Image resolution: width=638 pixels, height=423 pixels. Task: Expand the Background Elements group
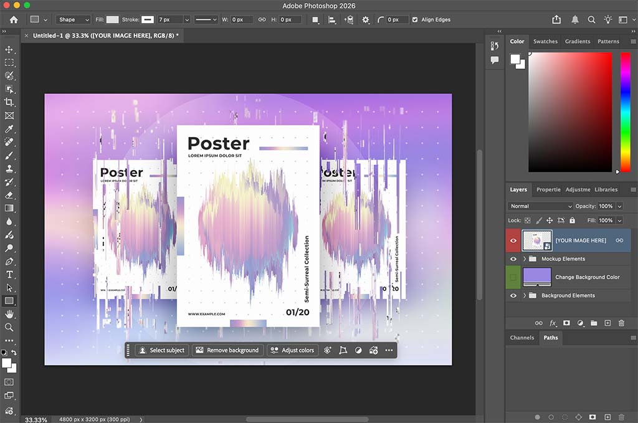point(525,295)
